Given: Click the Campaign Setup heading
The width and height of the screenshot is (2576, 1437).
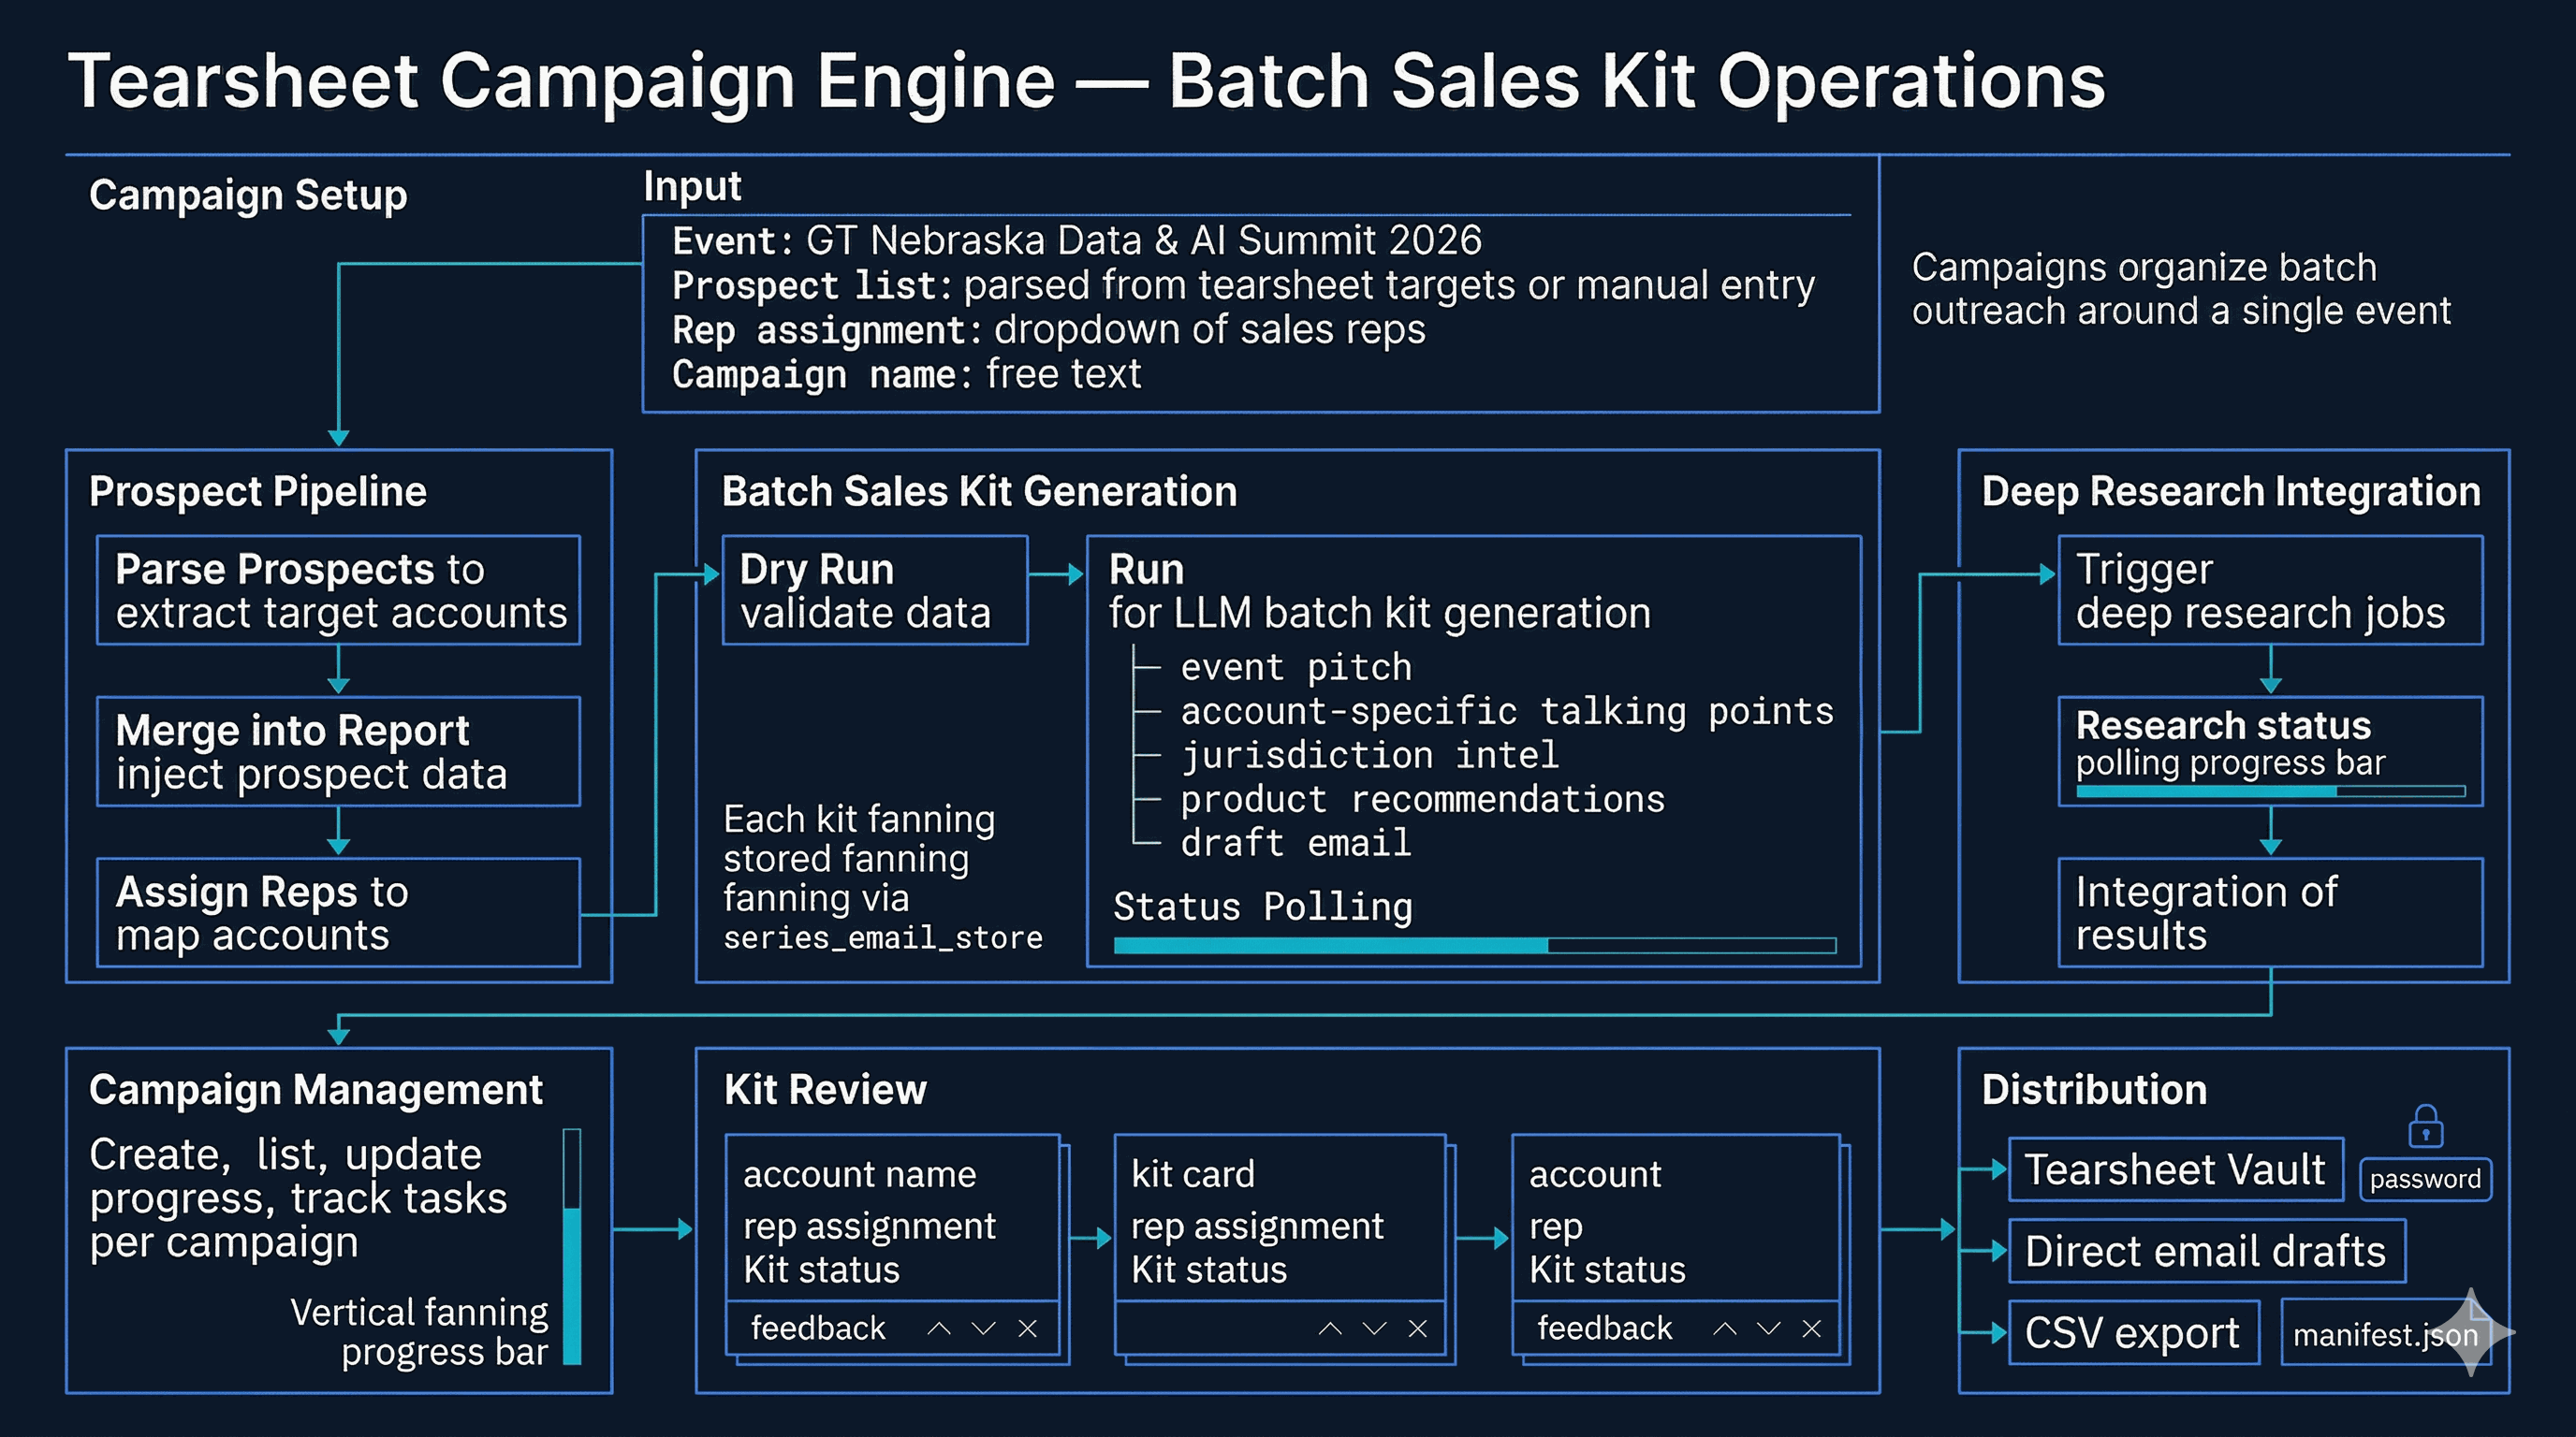Looking at the screenshot, I should (x=248, y=195).
